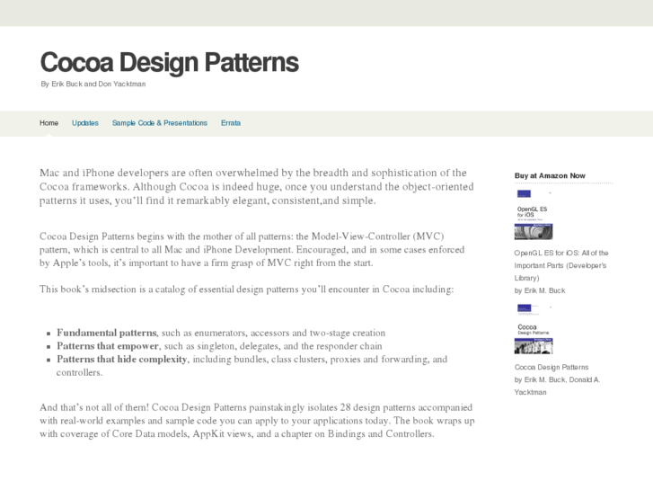Click the 'Patterns that empower' bullet text

coord(108,346)
